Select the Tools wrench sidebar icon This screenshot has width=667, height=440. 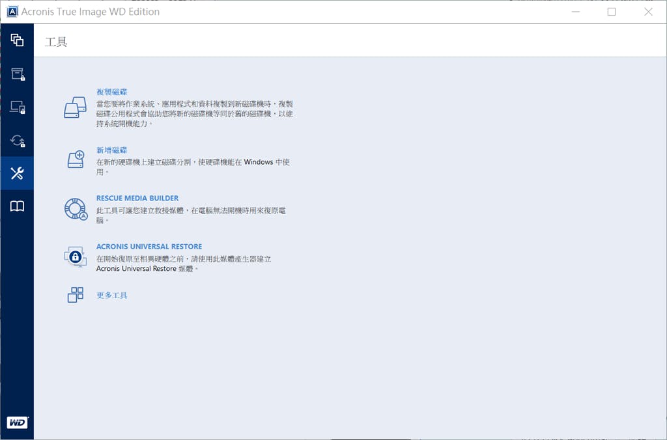coord(17,173)
